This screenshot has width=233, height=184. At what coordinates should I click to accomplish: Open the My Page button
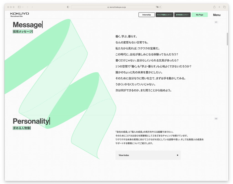click(x=199, y=15)
